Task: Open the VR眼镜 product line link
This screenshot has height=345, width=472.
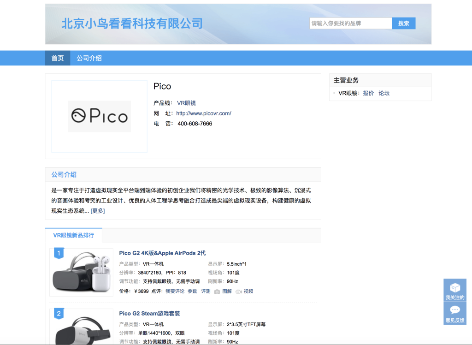Action: 186,103
